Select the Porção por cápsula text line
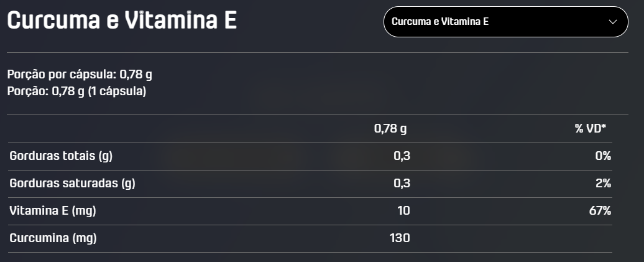Viewport: 644px width, 262px height. click(x=80, y=75)
